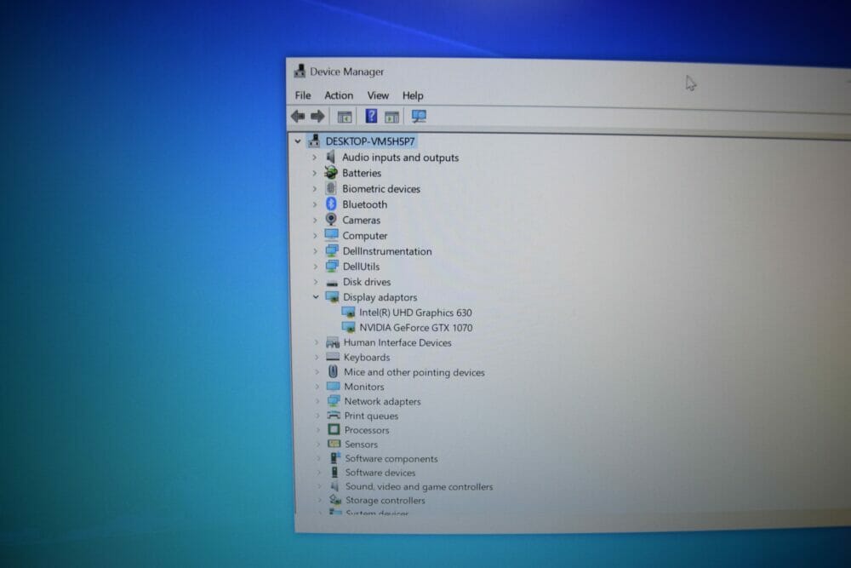Select "NVIDIA GeForce GTX 1070" device

click(416, 328)
